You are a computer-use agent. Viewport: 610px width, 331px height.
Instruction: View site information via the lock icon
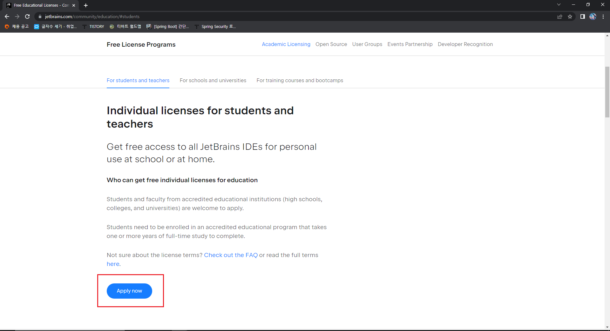(x=40, y=17)
